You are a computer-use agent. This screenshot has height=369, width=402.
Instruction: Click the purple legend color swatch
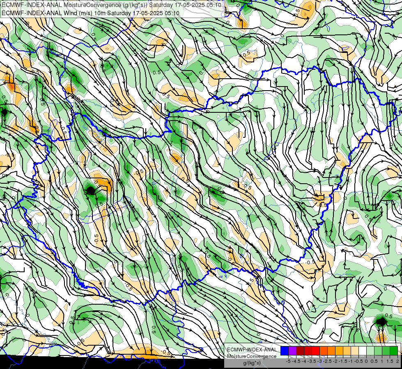tap(292, 351)
